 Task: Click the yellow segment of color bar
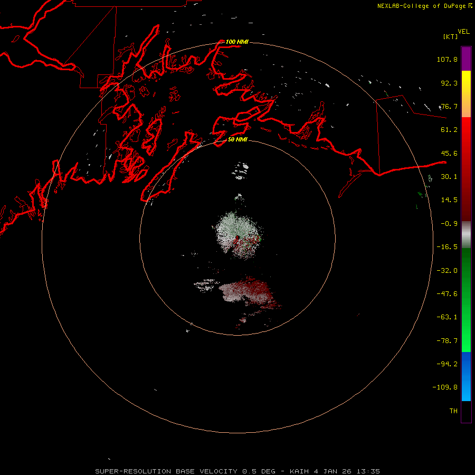pyautogui.click(x=466, y=94)
